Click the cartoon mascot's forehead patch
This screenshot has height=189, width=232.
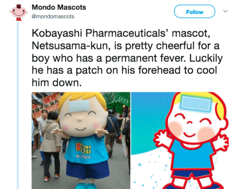coord(196,103)
